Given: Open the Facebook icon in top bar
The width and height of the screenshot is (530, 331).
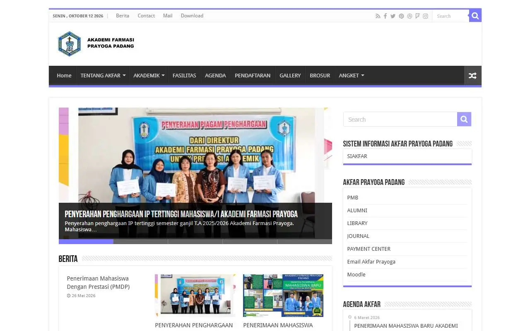Looking at the screenshot, I should click(385, 16).
